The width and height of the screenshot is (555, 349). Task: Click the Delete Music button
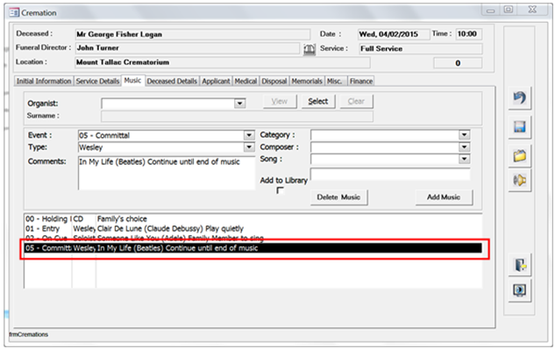click(x=338, y=197)
